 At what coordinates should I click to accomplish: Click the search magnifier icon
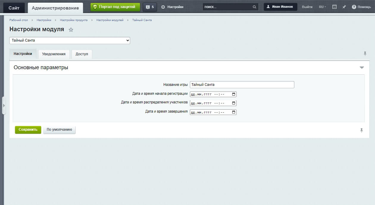point(254,7)
